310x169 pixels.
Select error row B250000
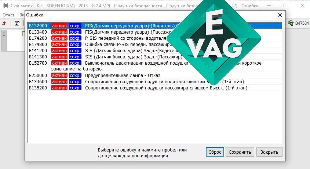[154, 75]
